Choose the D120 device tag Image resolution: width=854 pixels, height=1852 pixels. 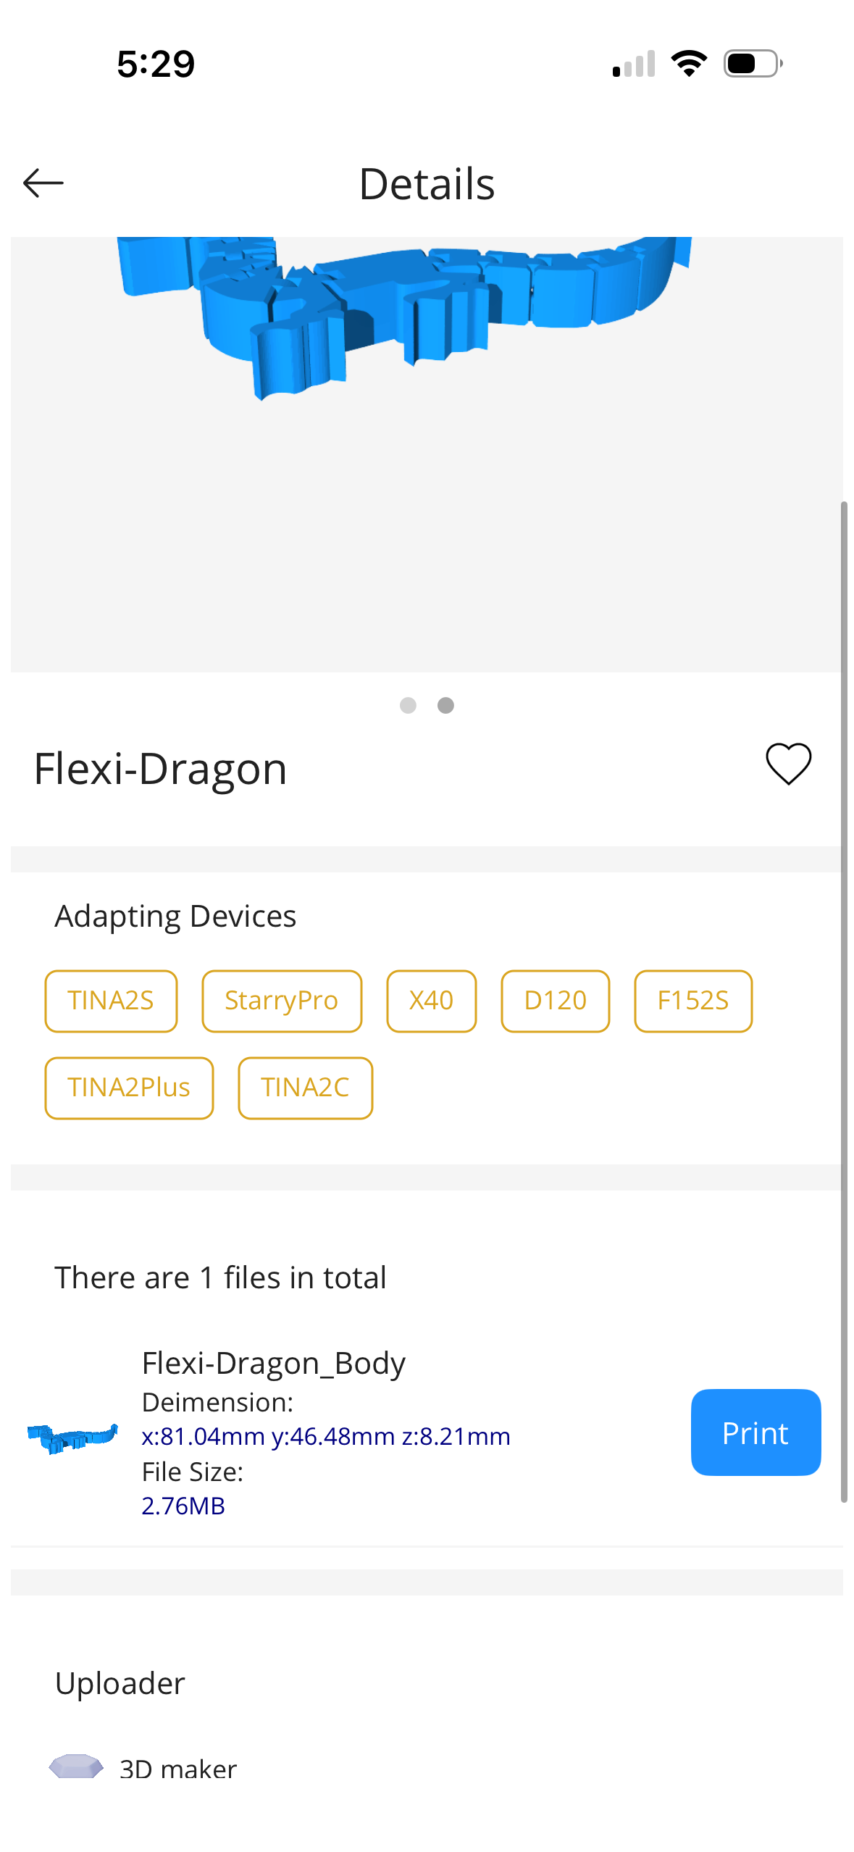pos(555,1001)
